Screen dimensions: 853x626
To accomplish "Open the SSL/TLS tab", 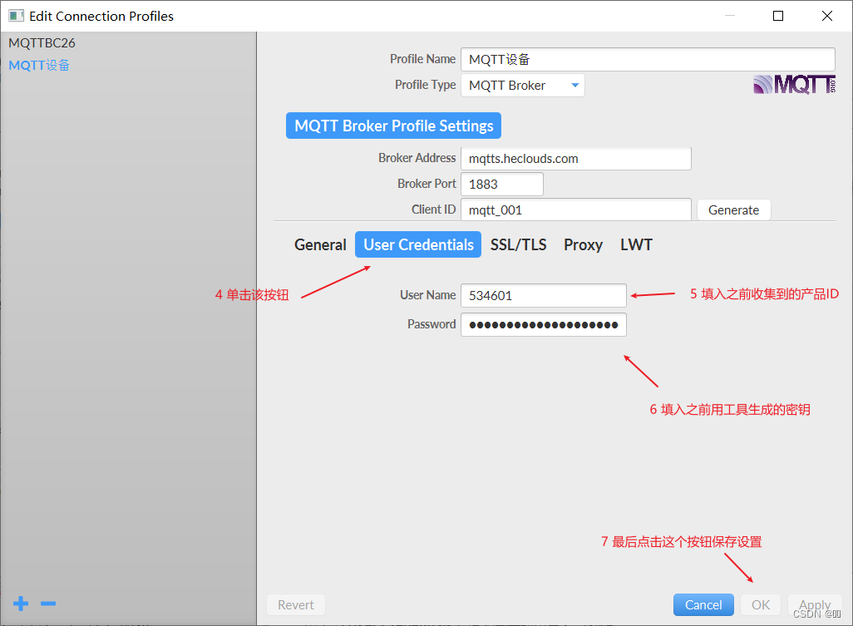I will coord(519,244).
